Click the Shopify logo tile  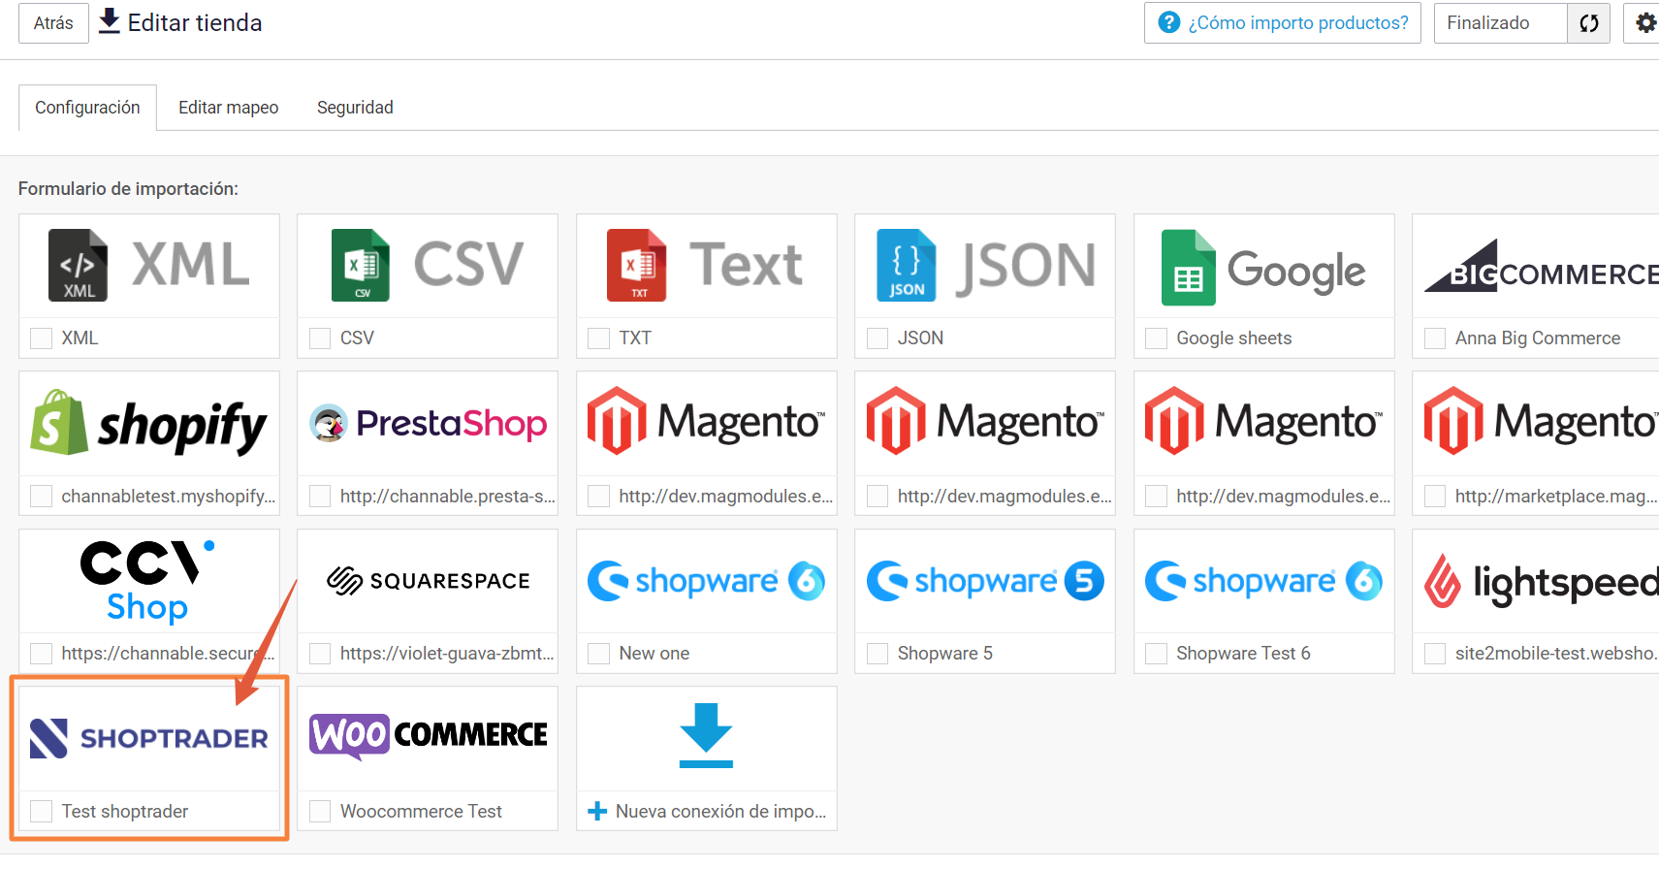coord(149,423)
